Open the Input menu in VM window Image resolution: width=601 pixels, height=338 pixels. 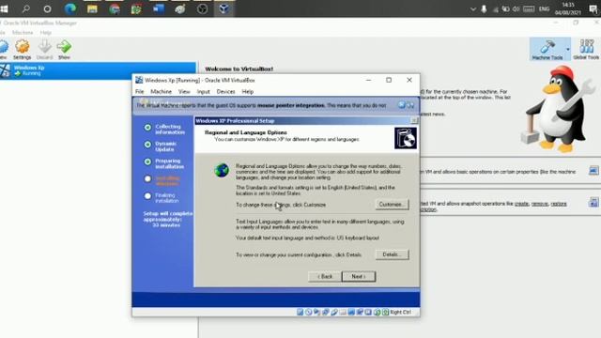(x=204, y=92)
